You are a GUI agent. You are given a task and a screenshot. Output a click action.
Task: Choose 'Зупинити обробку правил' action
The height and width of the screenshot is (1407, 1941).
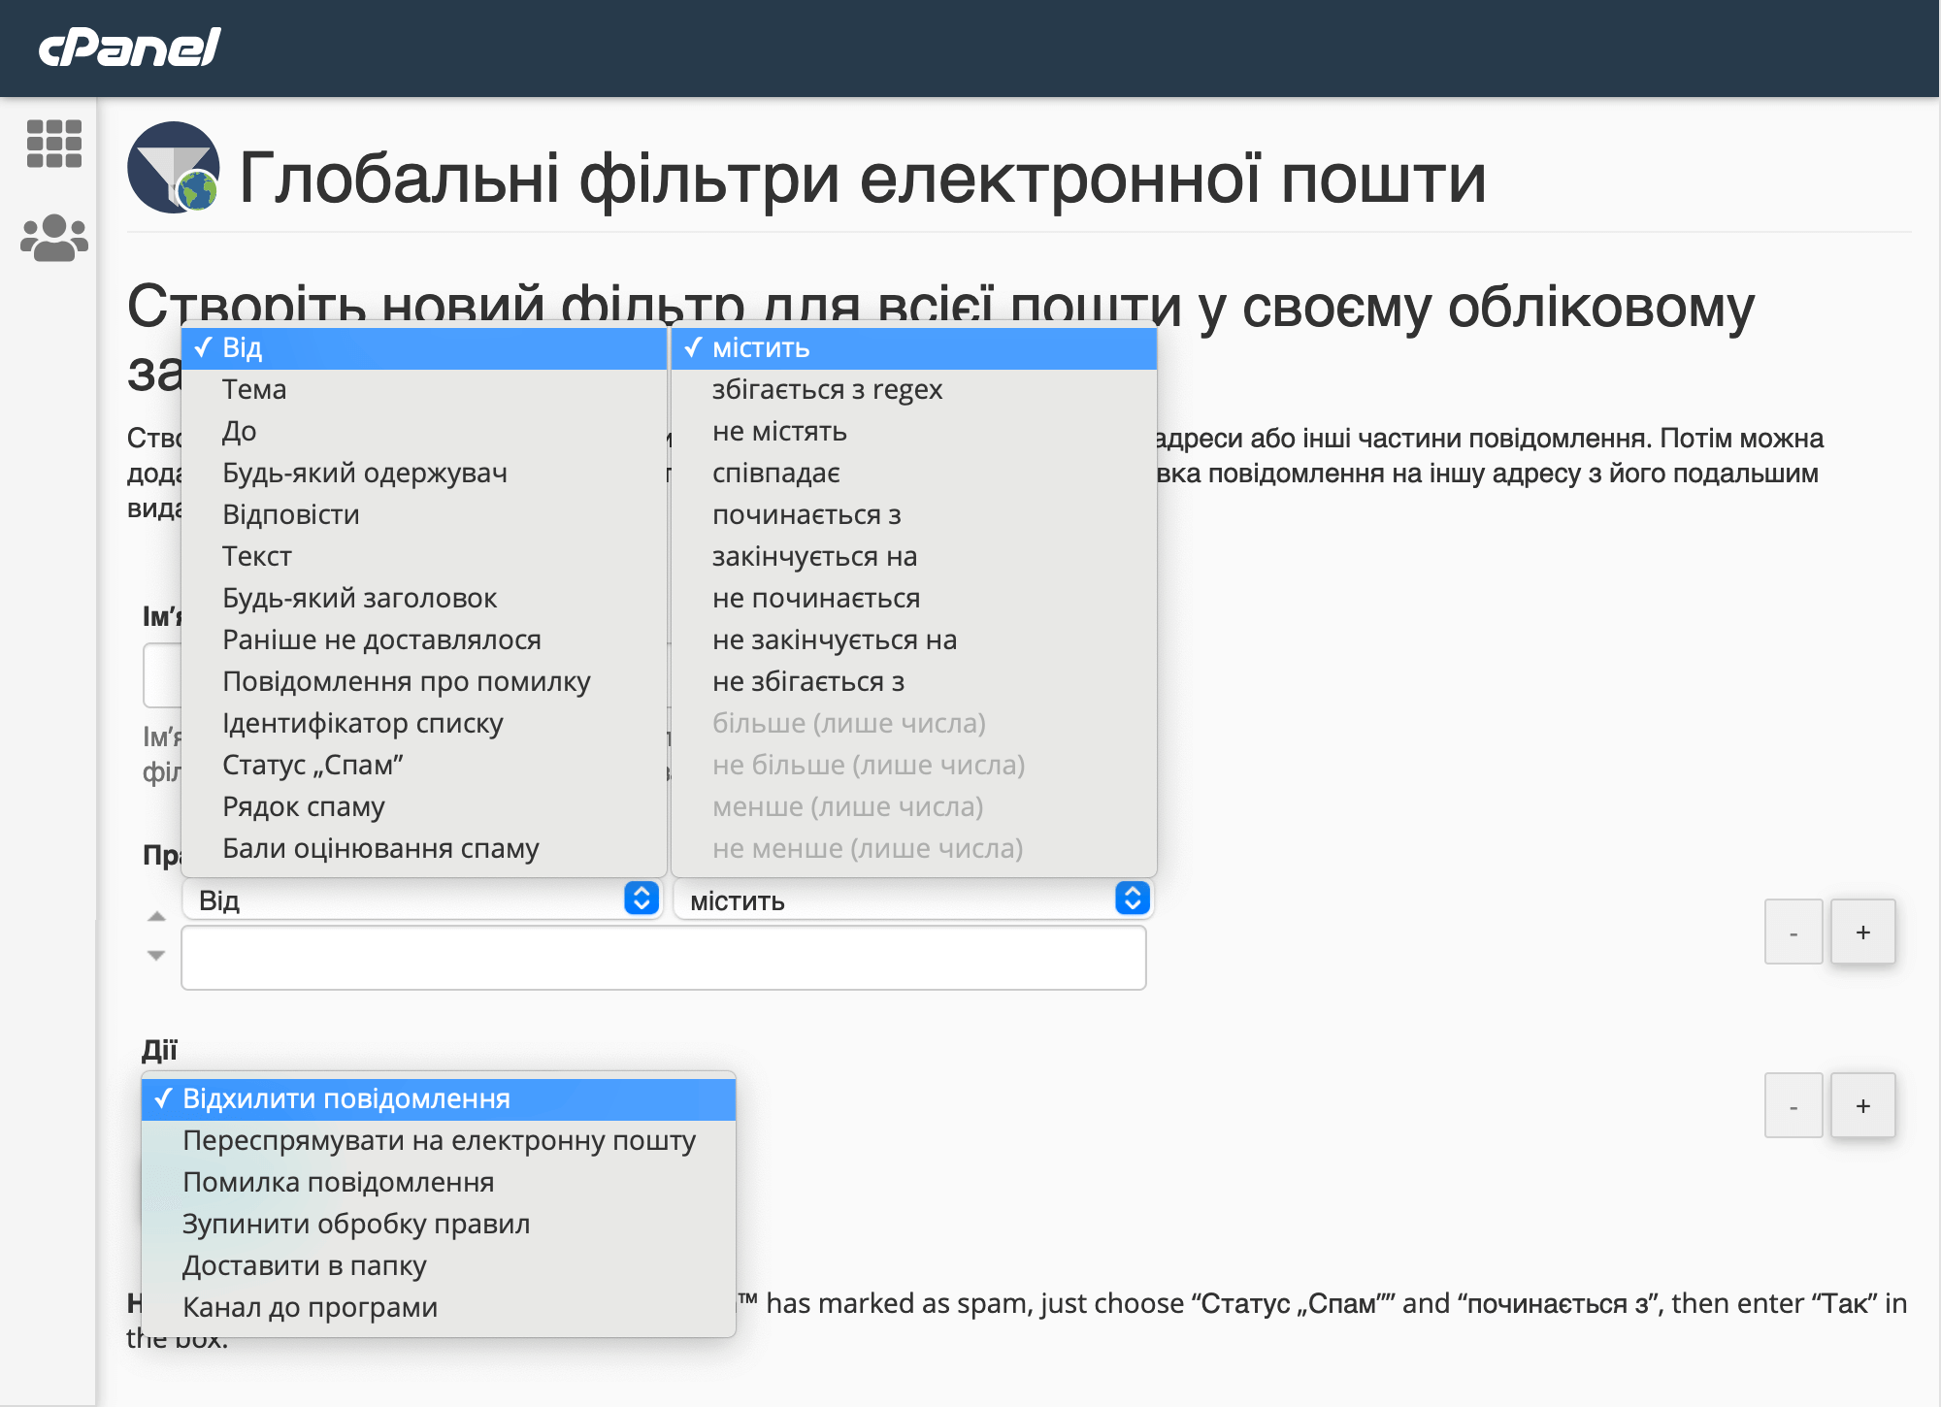point(439,1224)
